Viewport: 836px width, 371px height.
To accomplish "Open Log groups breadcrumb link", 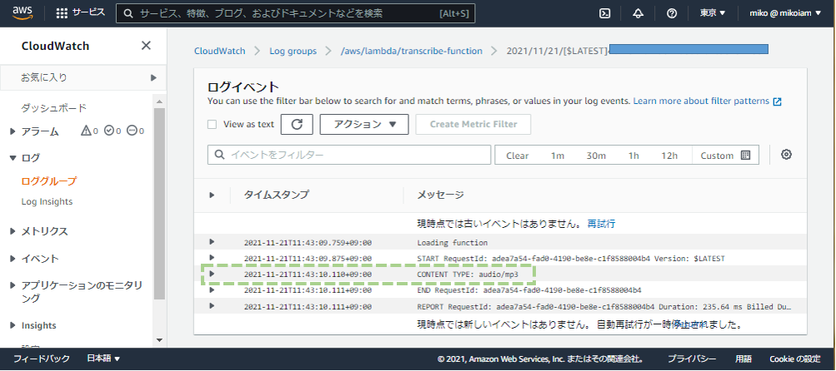I will pyautogui.click(x=293, y=51).
